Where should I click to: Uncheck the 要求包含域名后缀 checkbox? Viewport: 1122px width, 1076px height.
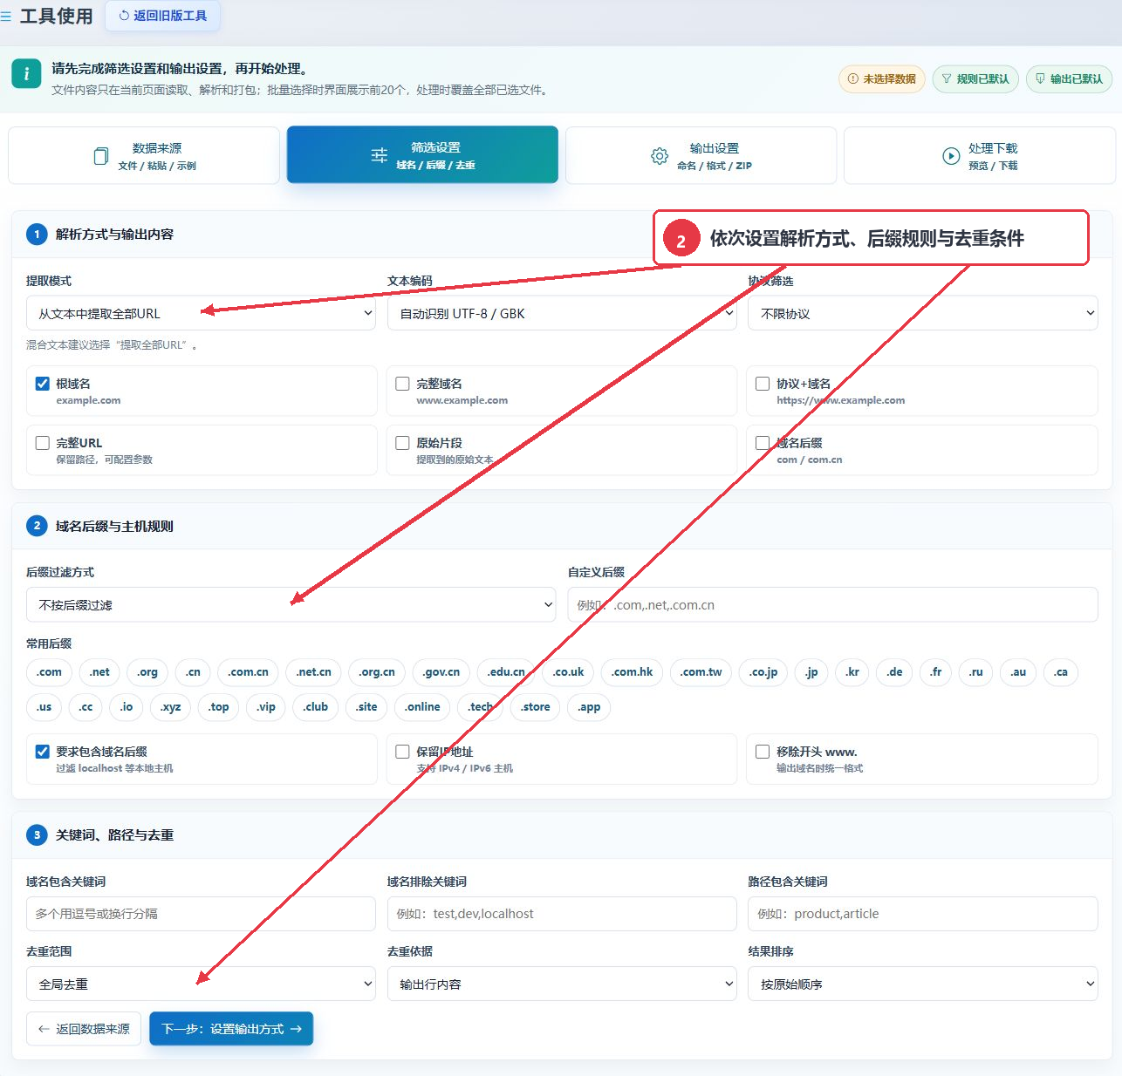(x=42, y=752)
